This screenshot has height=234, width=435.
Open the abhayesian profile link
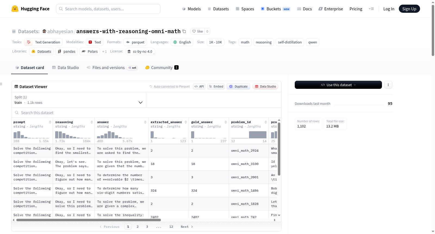pos(60,31)
